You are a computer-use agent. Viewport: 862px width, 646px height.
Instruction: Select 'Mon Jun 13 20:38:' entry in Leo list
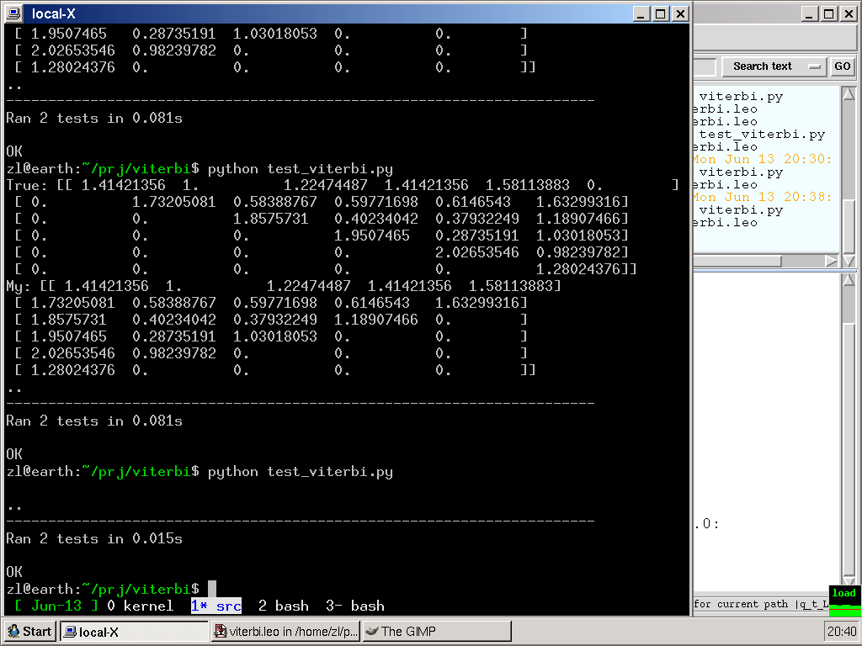[763, 197]
